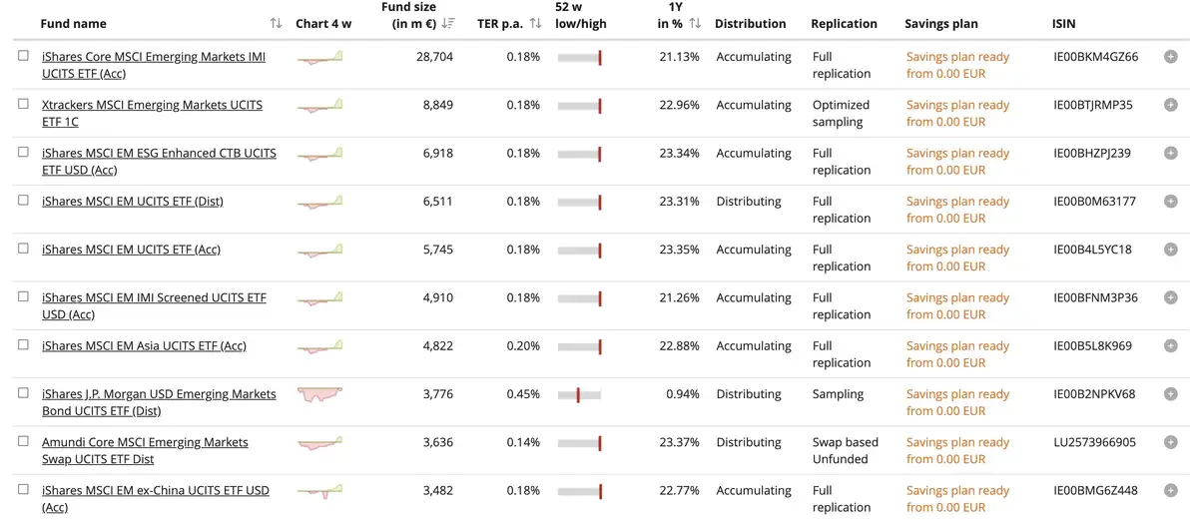Check the iShares Core MSCI Emerging Markets IMI checkbox
The width and height of the screenshot is (1198, 520).
click(23, 56)
